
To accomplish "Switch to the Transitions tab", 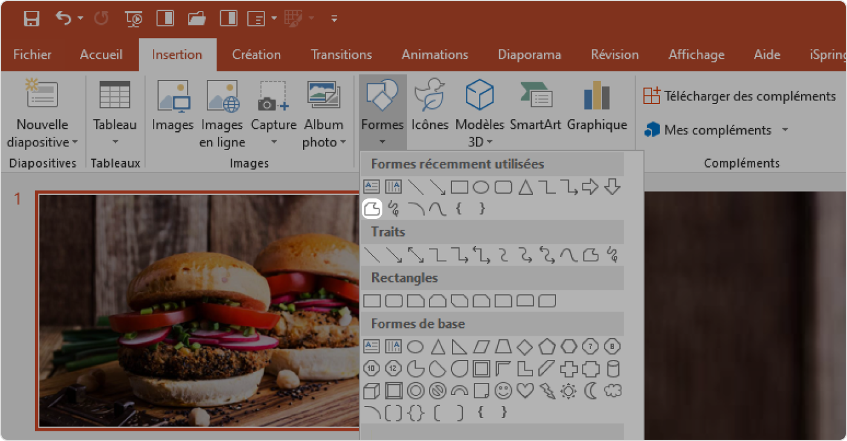I will tap(341, 54).
